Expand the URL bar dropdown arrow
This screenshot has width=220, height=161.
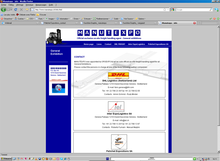click(x=168, y=9)
